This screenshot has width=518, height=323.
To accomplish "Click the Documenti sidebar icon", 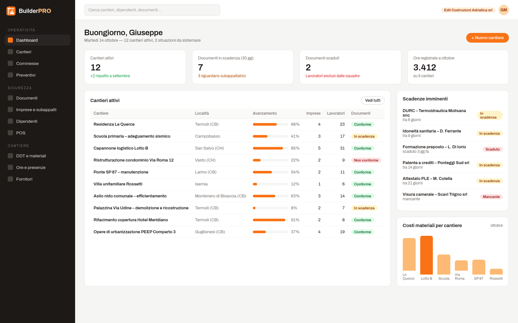I will pos(10,98).
